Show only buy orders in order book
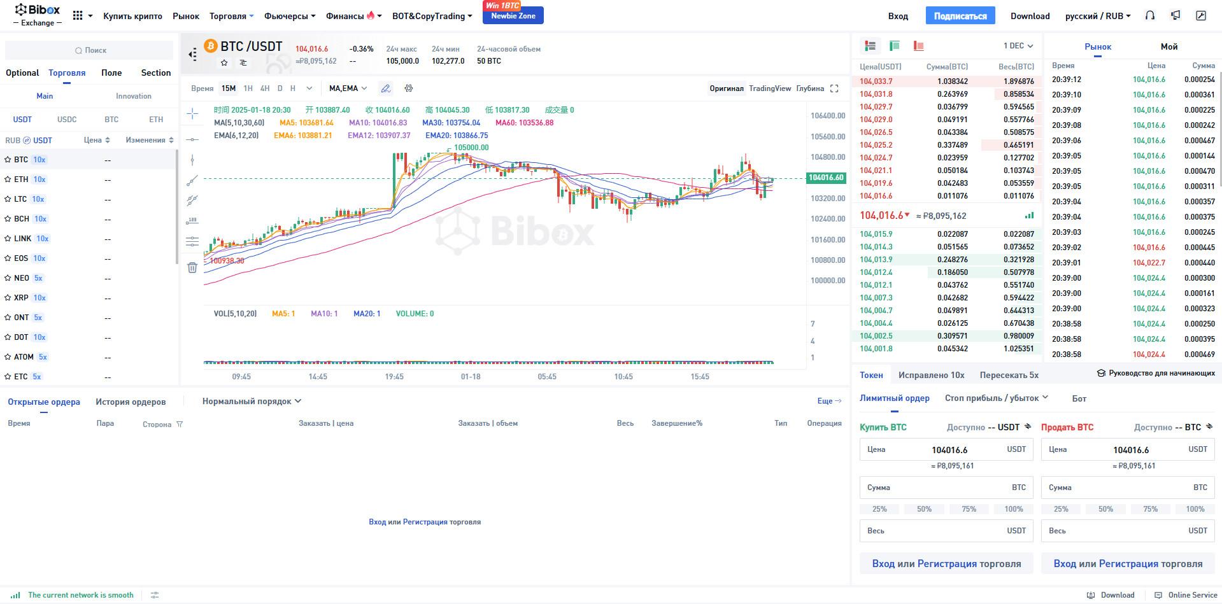 click(894, 46)
